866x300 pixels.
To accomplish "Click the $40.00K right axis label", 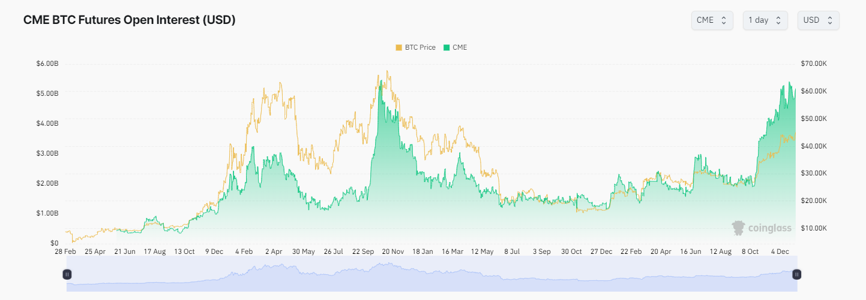I will click(x=814, y=146).
